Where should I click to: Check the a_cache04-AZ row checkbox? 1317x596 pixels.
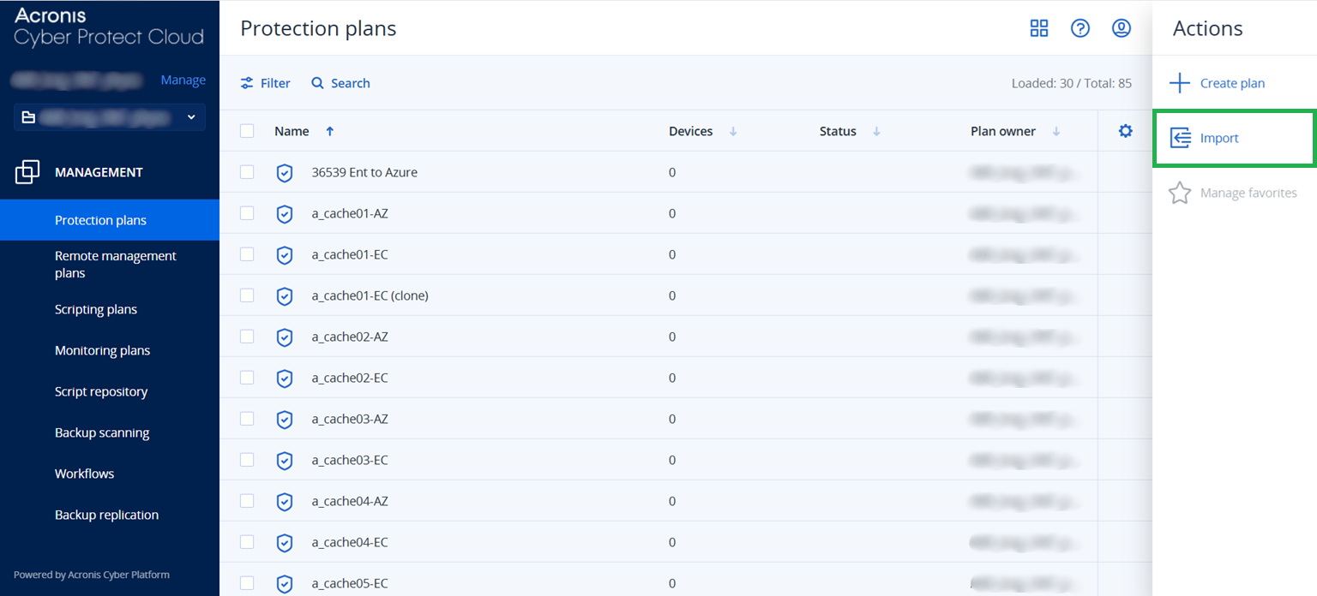[x=247, y=501]
